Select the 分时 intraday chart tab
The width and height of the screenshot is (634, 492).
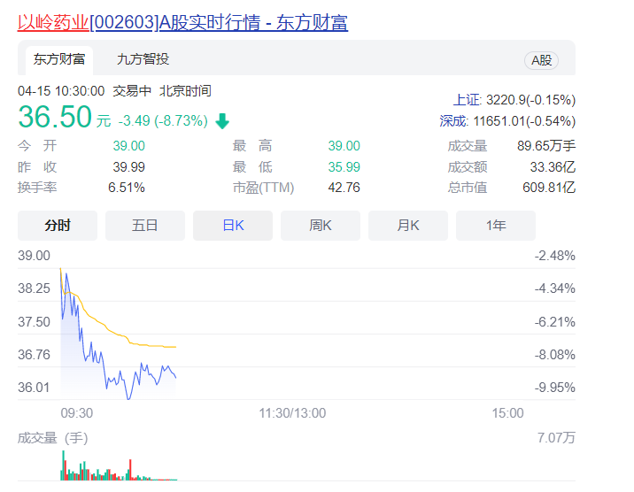click(58, 226)
